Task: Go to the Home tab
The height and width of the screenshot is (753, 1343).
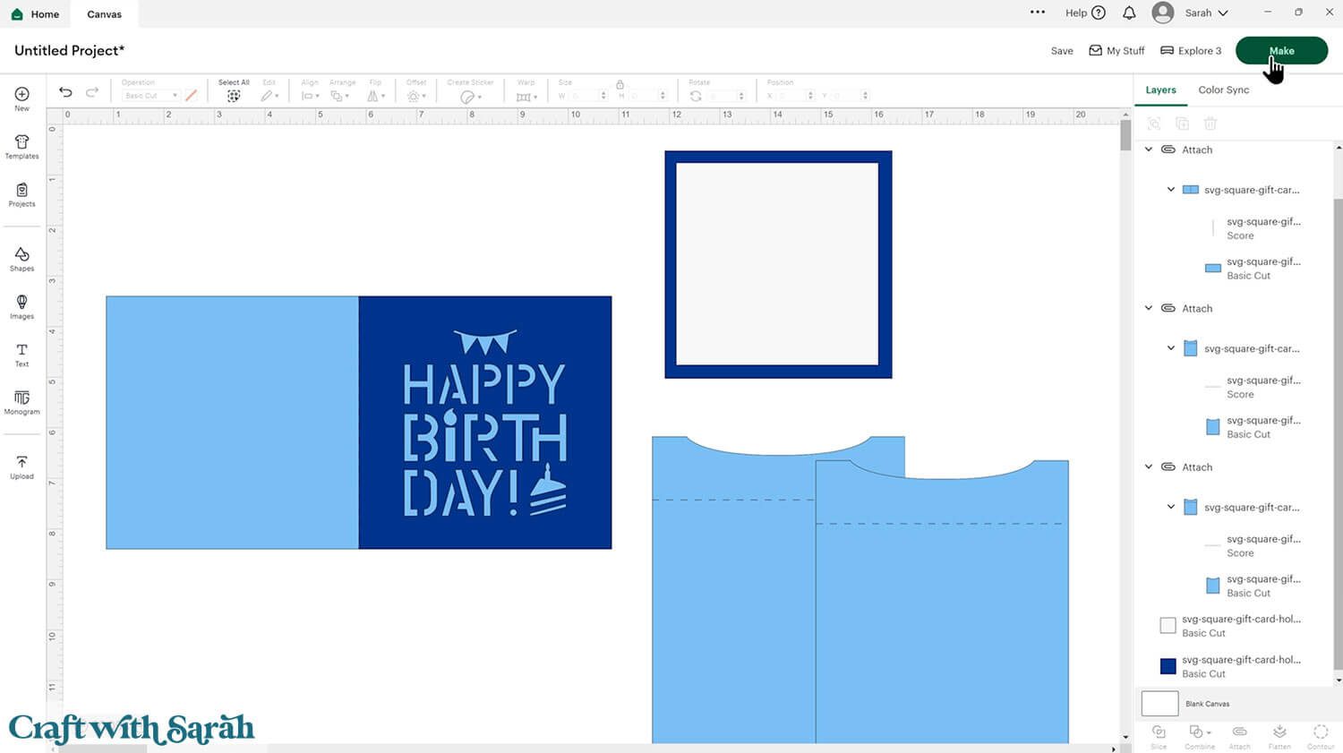Action: (x=36, y=14)
